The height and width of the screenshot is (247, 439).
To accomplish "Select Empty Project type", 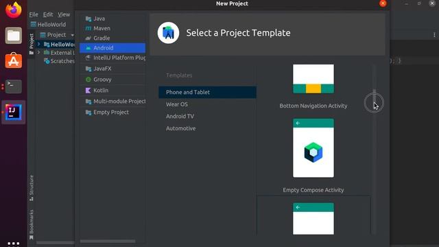I will (x=112, y=113).
